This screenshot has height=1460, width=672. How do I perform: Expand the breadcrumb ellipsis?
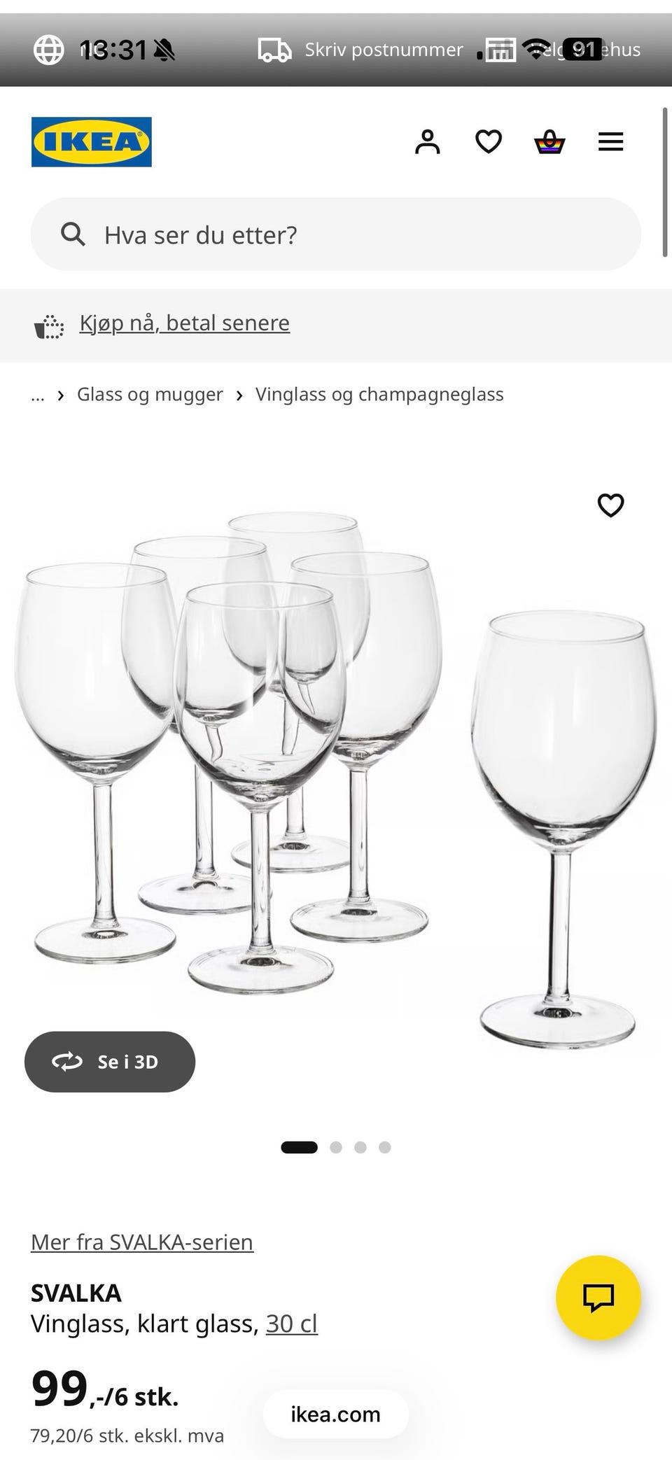click(38, 395)
